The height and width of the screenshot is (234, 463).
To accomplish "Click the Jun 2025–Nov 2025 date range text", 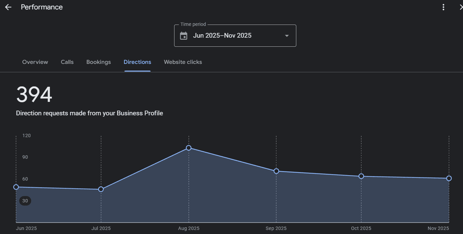I will (x=222, y=36).
